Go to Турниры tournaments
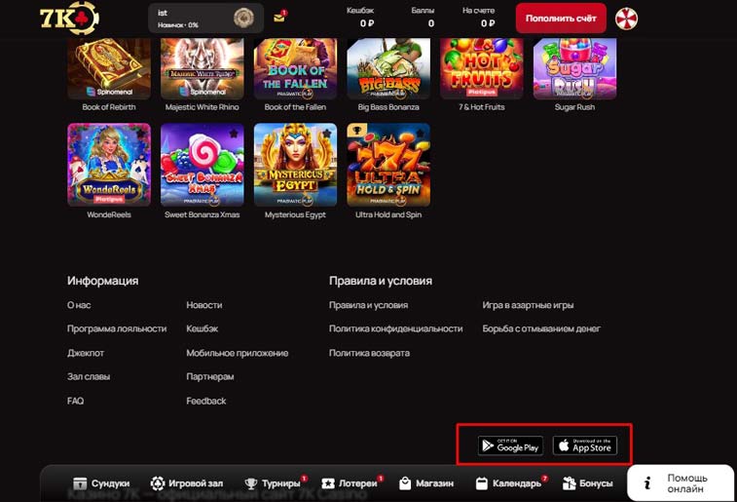The width and height of the screenshot is (737, 502). click(x=273, y=483)
